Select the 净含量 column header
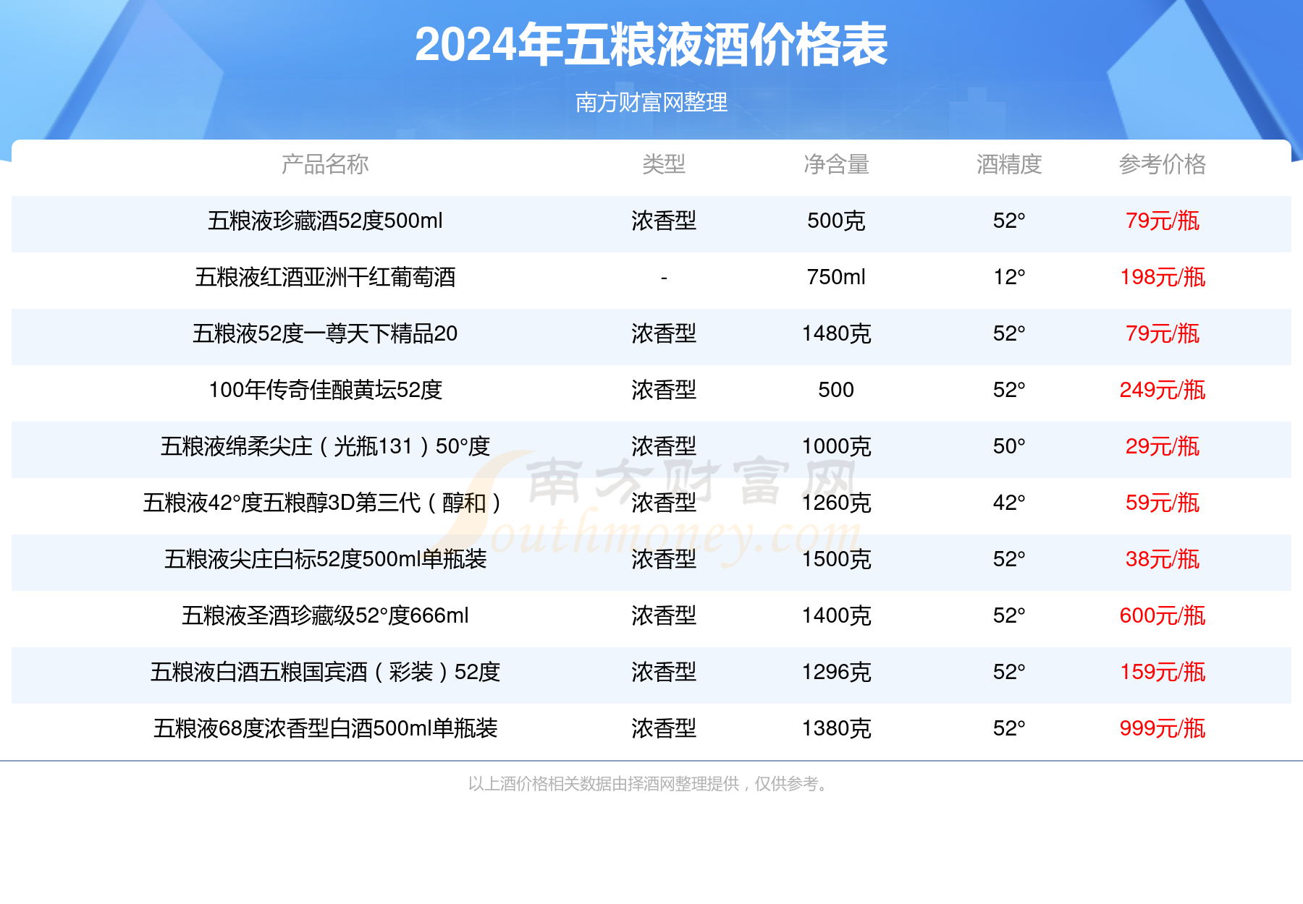Image resolution: width=1303 pixels, height=904 pixels. pyautogui.click(x=836, y=164)
